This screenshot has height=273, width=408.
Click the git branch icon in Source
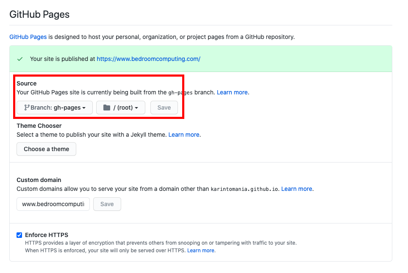tap(27, 108)
